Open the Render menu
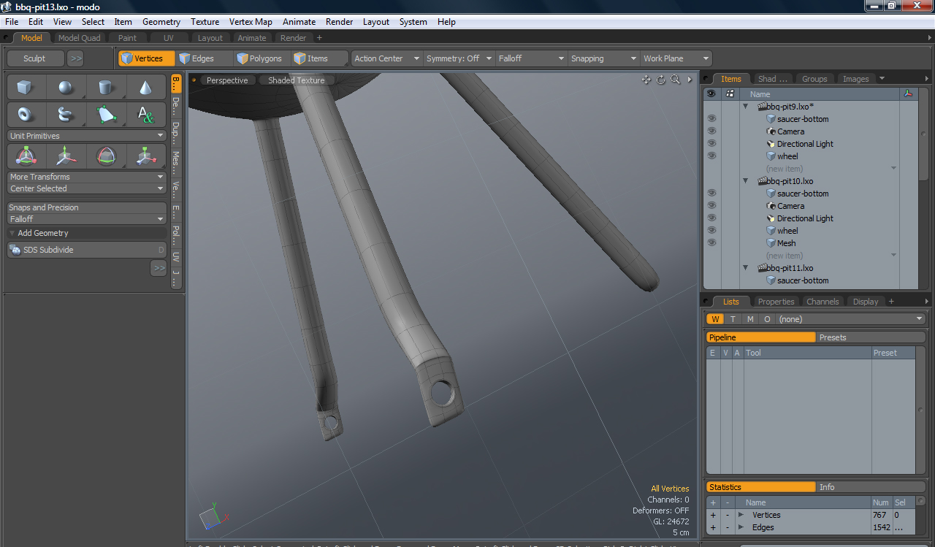This screenshot has width=935, height=547. [339, 22]
